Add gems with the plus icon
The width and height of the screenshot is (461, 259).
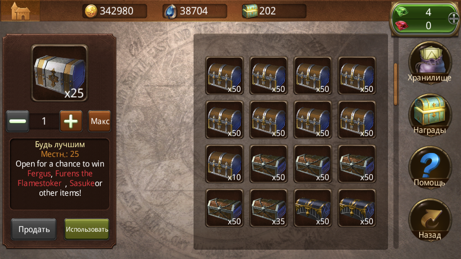453,18
